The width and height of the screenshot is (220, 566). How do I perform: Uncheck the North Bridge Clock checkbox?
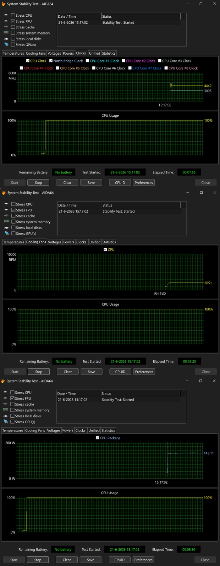click(x=51, y=61)
